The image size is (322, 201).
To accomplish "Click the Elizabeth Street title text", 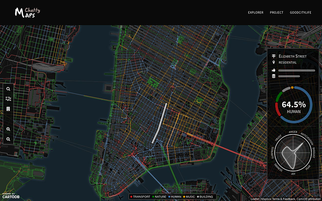I will point(292,56).
